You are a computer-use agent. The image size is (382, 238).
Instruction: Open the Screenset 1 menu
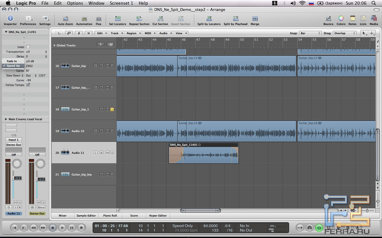click(x=121, y=3)
